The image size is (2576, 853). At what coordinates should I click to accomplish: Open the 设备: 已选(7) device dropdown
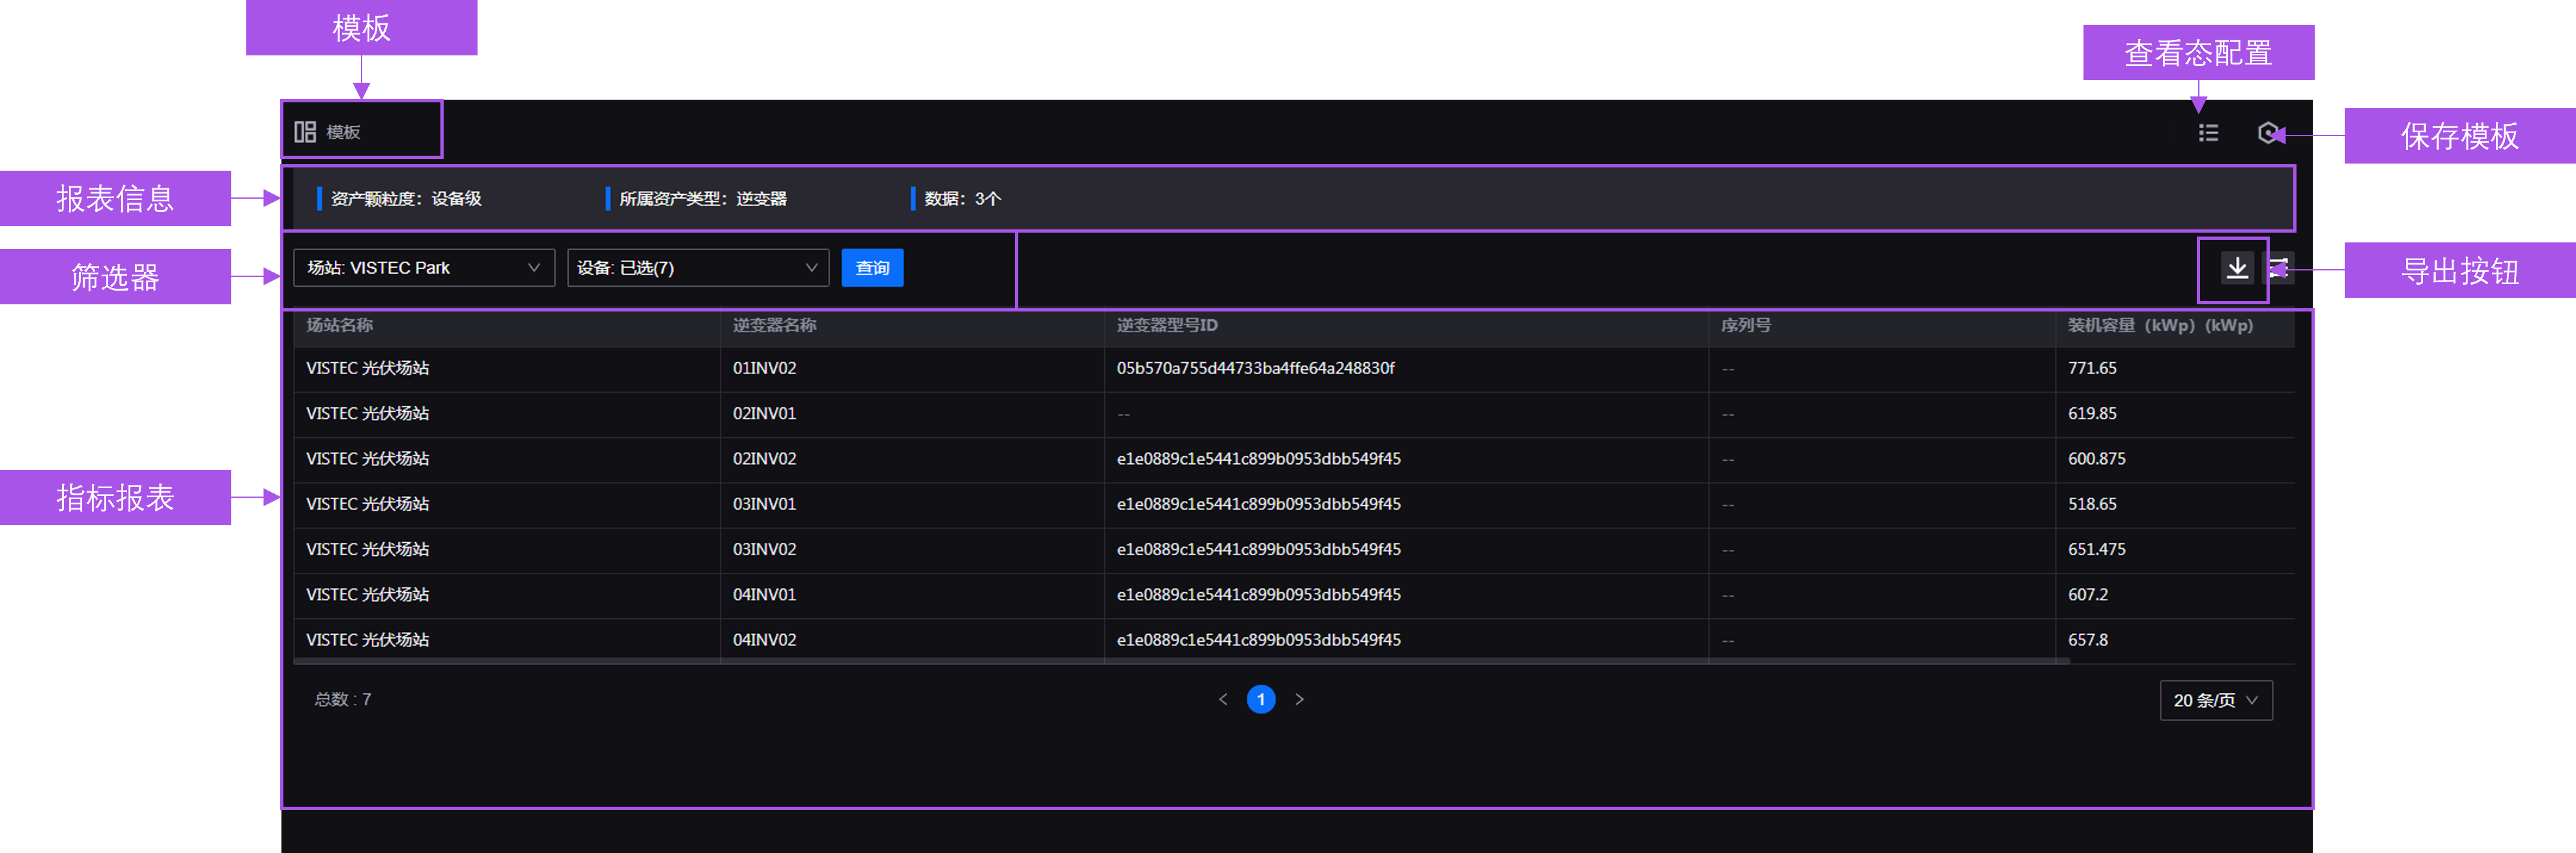(x=697, y=267)
